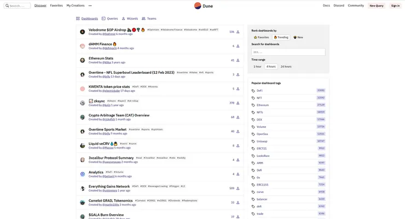Open $GALA Burn Overview dashboard
Image resolution: width=405 pixels, height=219 pixels.
point(106,215)
